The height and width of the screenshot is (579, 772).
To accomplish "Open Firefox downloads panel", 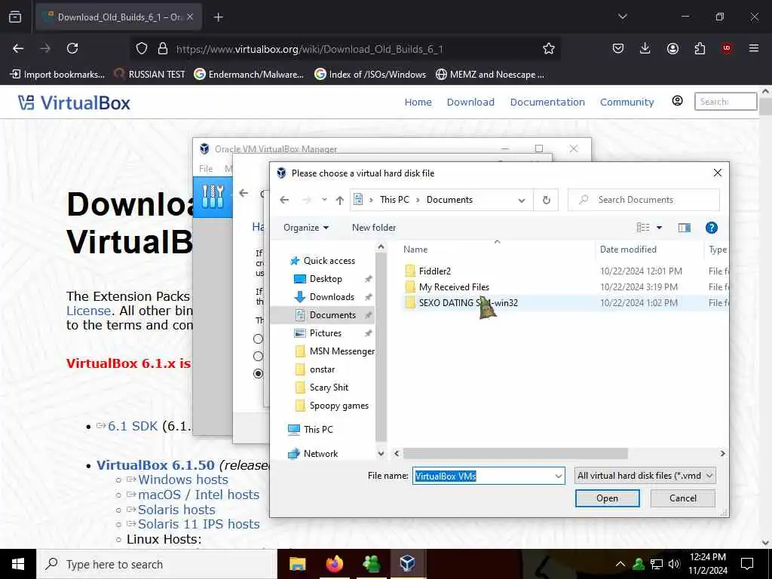I will coord(645,48).
